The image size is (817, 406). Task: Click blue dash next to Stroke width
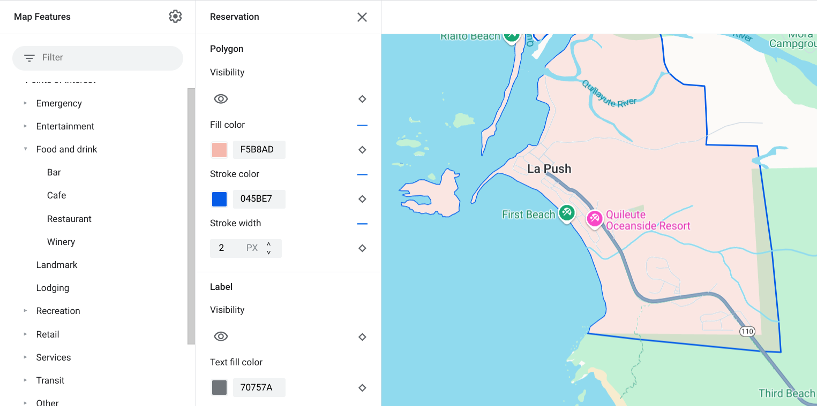[362, 224]
